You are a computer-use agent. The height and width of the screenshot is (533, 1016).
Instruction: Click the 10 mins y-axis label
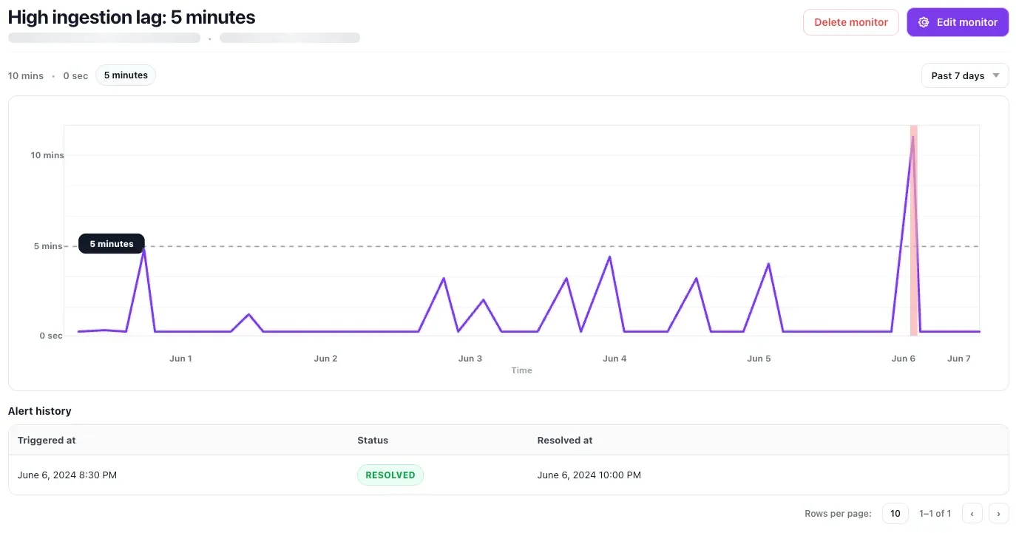[x=47, y=155]
